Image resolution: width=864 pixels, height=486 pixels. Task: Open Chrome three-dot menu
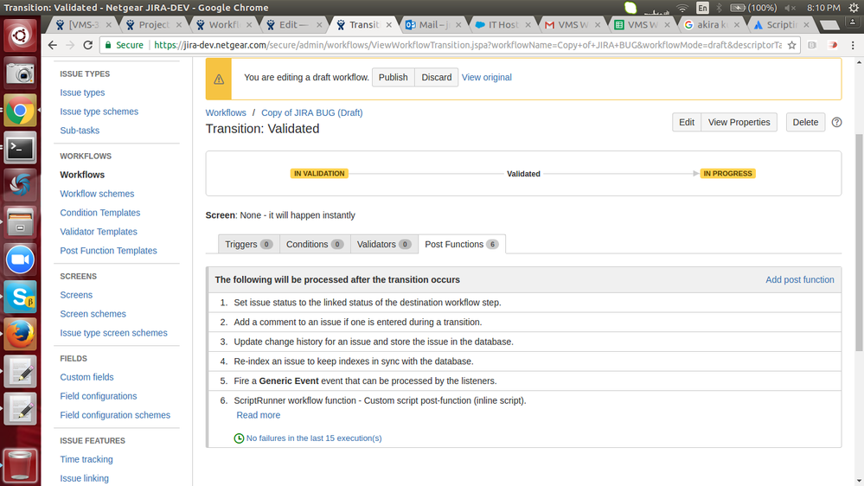(x=853, y=45)
